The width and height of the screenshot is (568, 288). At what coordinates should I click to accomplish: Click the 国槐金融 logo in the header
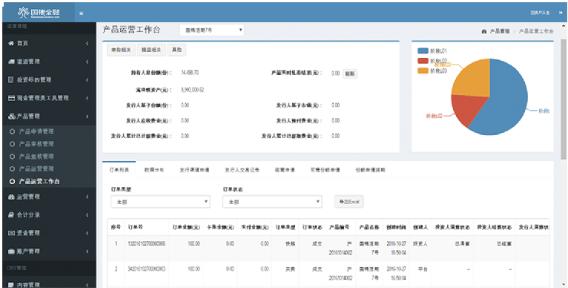point(39,13)
